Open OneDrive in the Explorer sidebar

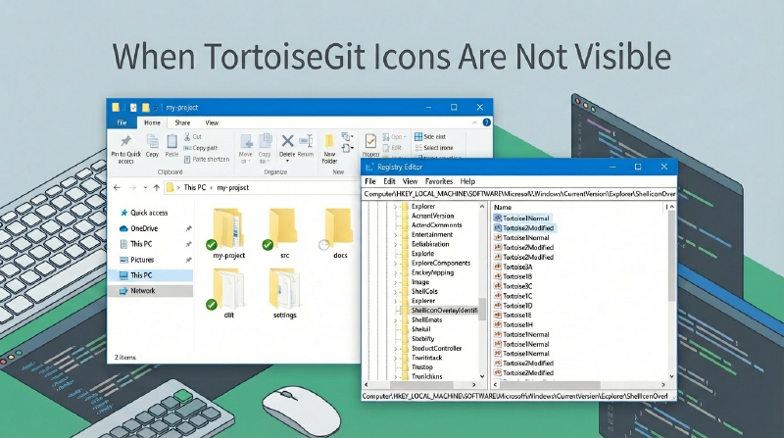pyautogui.click(x=139, y=228)
